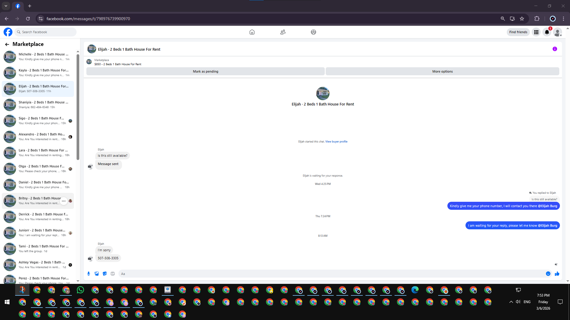Open the tab search dropdown in Chrome
The image size is (570, 320).
(6, 6)
